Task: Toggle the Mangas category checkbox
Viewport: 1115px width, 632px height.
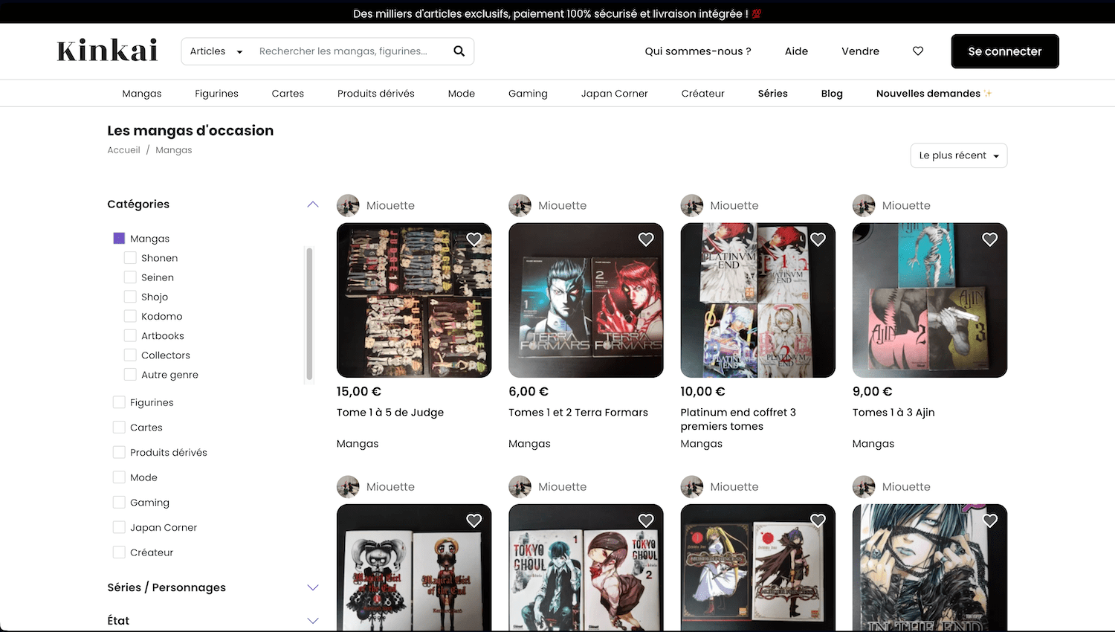Action: tap(119, 238)
